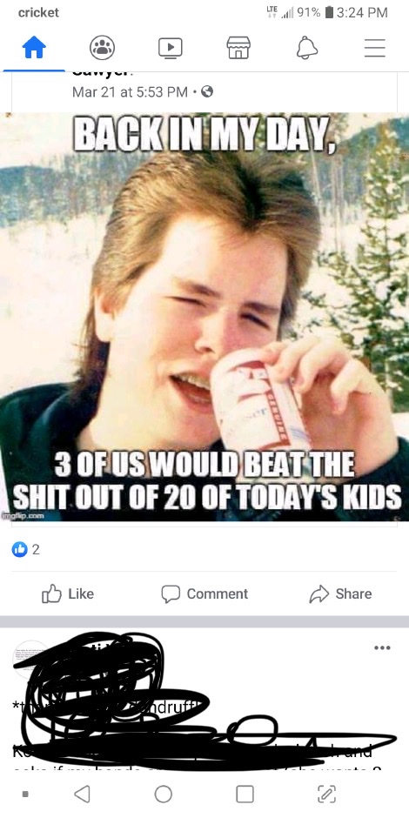Click the Mar 21 post timestamp
Screen dimensions: 409x818
click(130, 92)
